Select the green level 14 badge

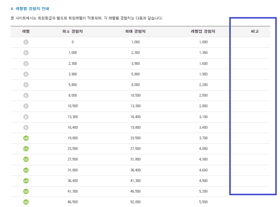26,181
